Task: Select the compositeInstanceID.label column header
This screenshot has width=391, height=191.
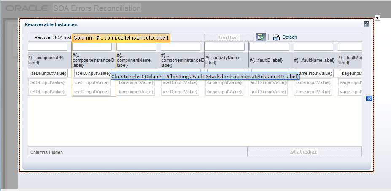Action: (x=94, y=60)
